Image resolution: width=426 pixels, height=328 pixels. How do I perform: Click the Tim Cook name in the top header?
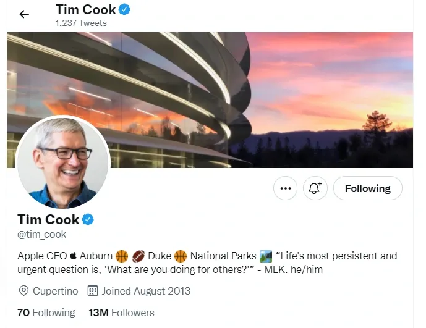point(85,10)
